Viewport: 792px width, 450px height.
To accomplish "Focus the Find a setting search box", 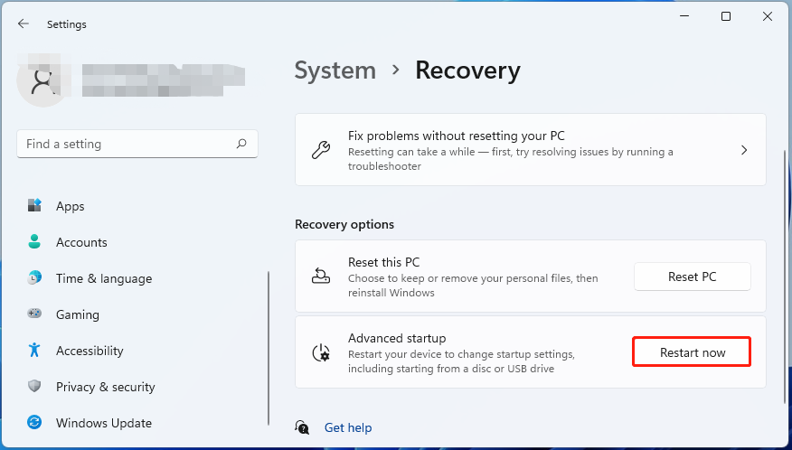I will (x=127, y=144).
